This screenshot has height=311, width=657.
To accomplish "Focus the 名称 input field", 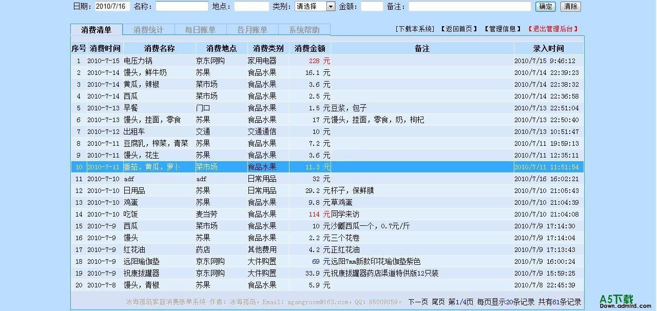I will click(x=182, y=7).
